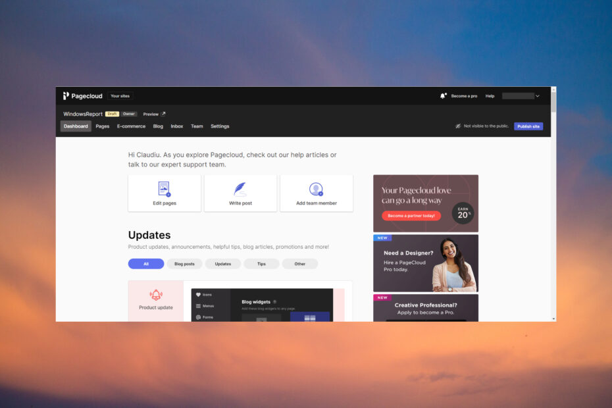Click the Updates heading
Screen dimensions: 612x408
149,235
